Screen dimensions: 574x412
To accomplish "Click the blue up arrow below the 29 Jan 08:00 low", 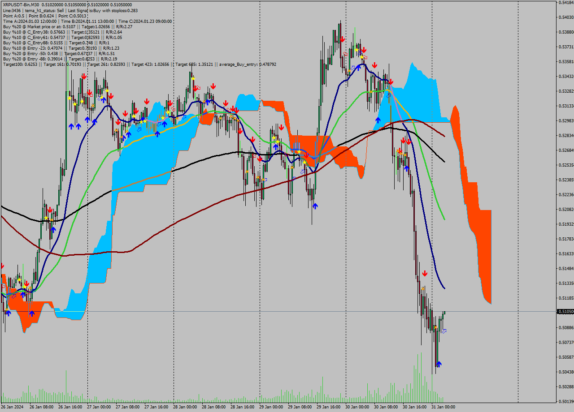I will click(315, 206).
